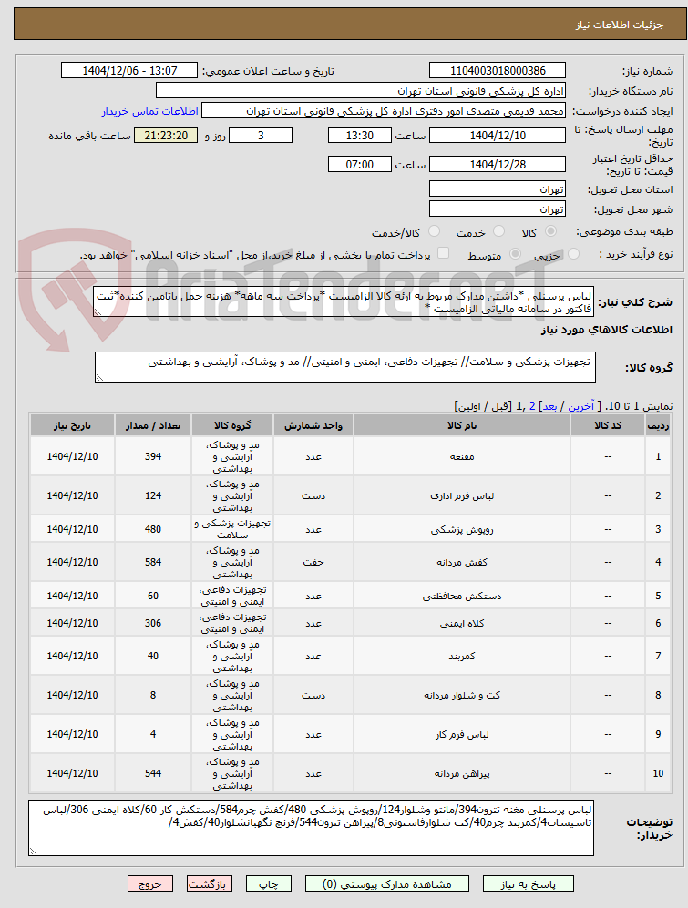Click the 1404/12/06 - 13:07 announcement field

(129, 71)
